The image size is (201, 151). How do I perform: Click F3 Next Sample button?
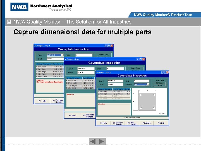pyautogui.click(x=132, y=123)
